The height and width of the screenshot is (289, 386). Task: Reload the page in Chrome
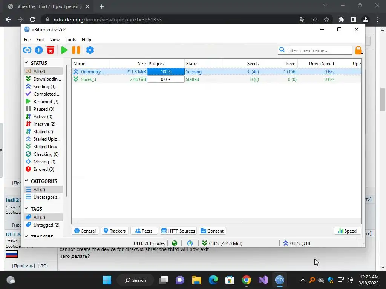tap(32, 20)
